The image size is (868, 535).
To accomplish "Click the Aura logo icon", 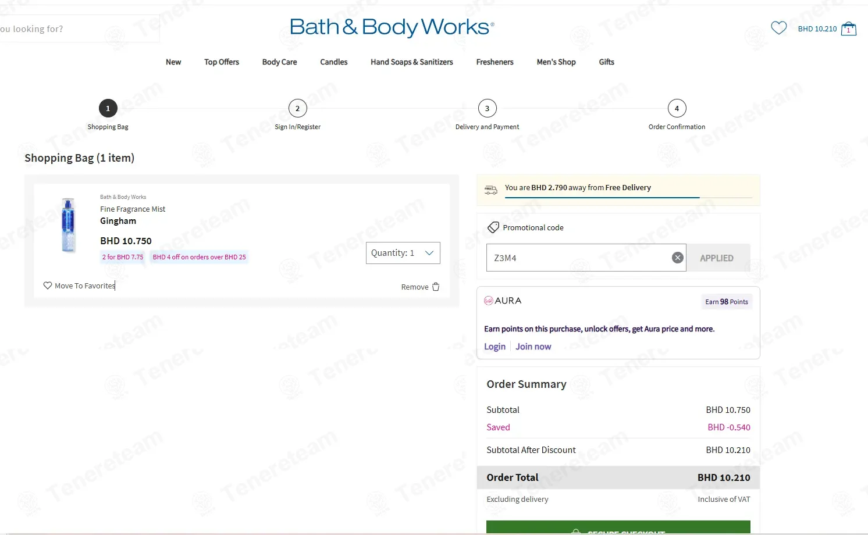I will pyautogui.click(x=489, y=301).
